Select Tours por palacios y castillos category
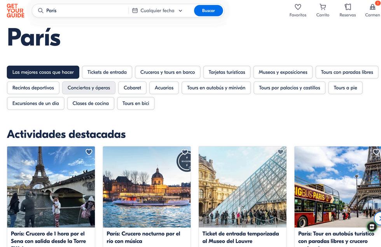381x247 pixels. (289, 88)
